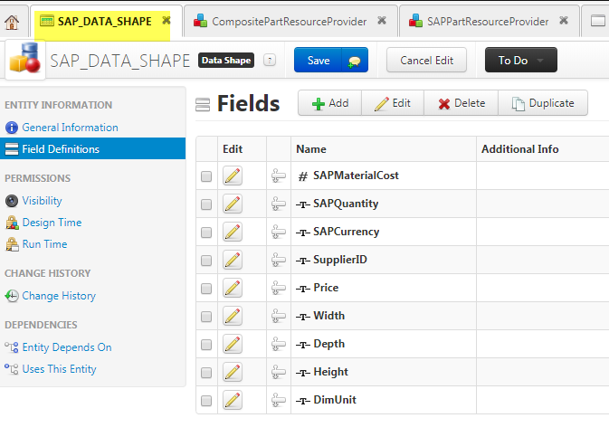This screenshot has width=609, height=437.
Task: Click the Data Shape type badge
Action: pos(226,61)
